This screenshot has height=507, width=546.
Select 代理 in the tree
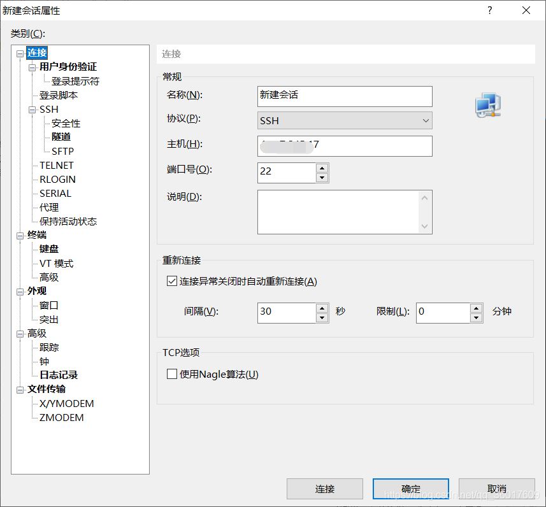click(x=49, y=208)
